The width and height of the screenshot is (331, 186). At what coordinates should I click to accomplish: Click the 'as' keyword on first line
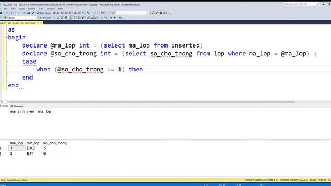[x=11, y=29]
